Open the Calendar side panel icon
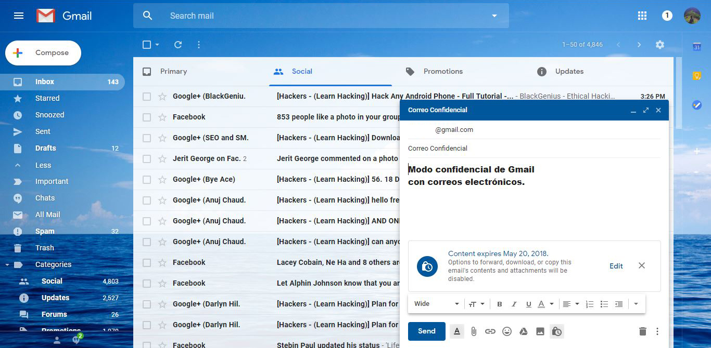The image size is (711, 348). [x=696, y=47]
